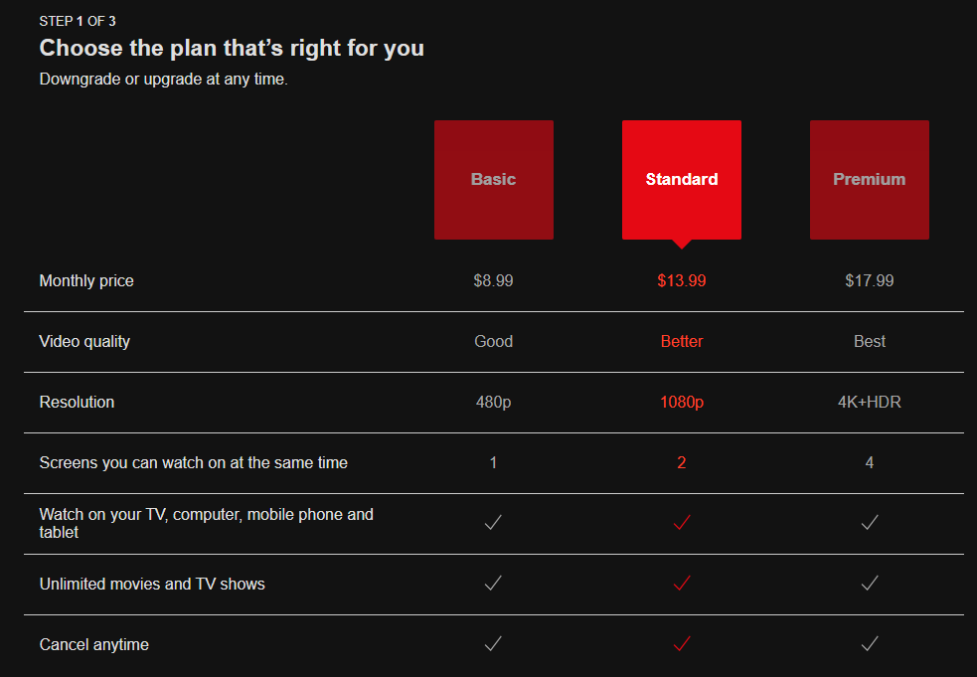Click the Monthly price row label

[x=85, y=280]
